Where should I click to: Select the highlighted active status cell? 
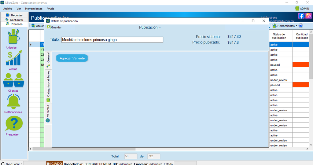coord(281,45)
